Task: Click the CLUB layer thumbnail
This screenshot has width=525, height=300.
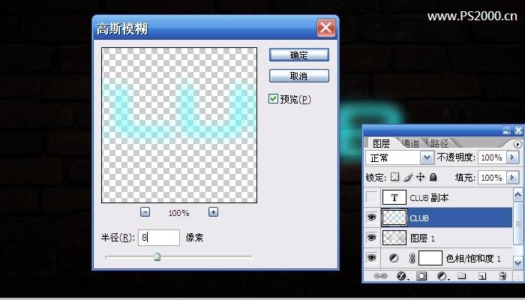Action: coord(394,217)
